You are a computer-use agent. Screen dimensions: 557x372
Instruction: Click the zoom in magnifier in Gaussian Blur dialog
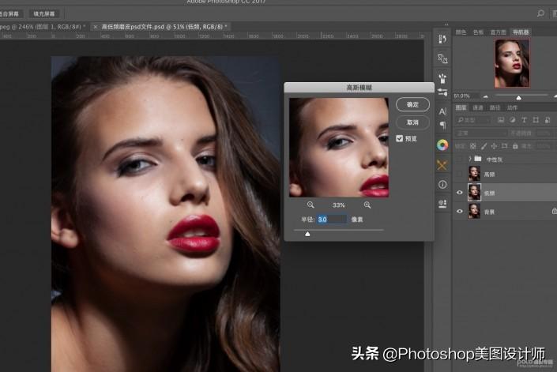point(367,205)
